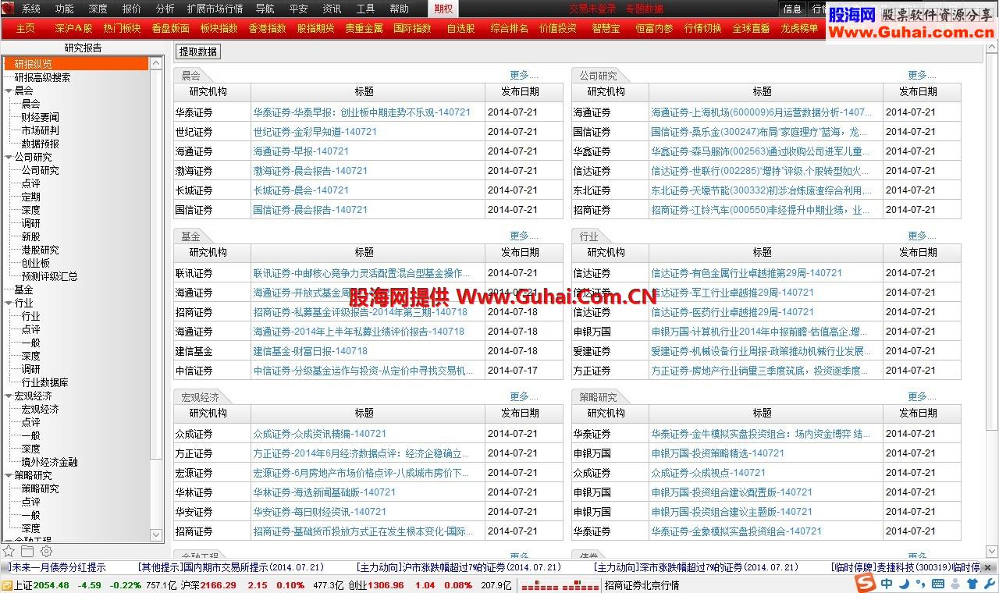Open 贵重金属 in the red toolbar

364,28
